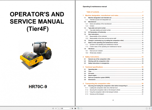Go to 'Safety instructions in emergencies'
This screenshot has height=110, width=152.
tap(114, 63)
